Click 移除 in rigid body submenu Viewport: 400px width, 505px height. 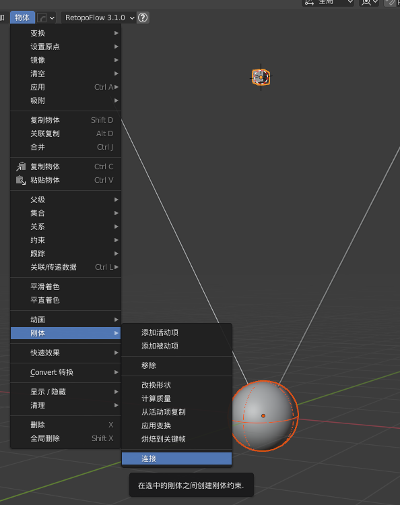tap(176, 366)
